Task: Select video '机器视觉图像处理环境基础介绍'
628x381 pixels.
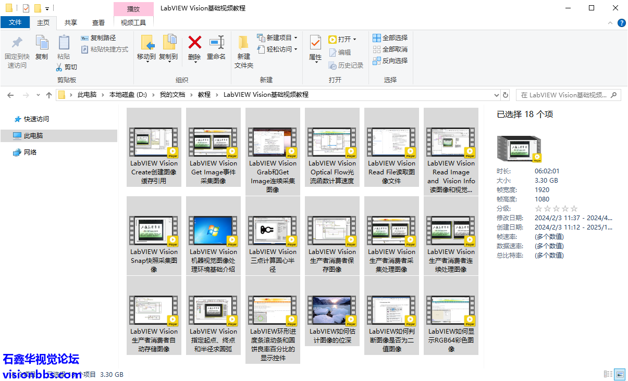Action: 213,236
